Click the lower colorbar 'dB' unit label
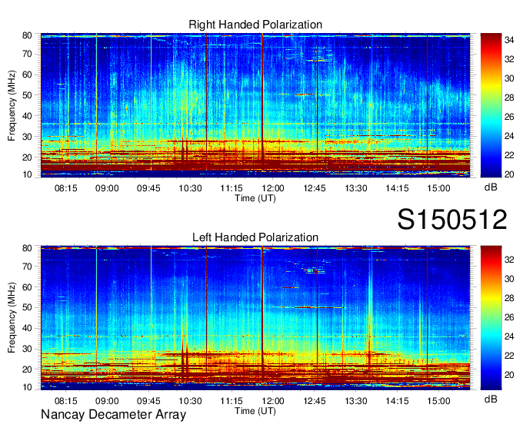This screenshot has height=424, width=523. tap(491, 399)
